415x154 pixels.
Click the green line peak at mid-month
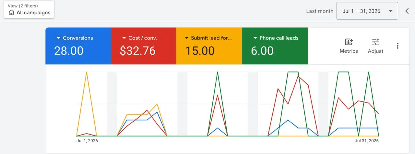tap(217, 72)
